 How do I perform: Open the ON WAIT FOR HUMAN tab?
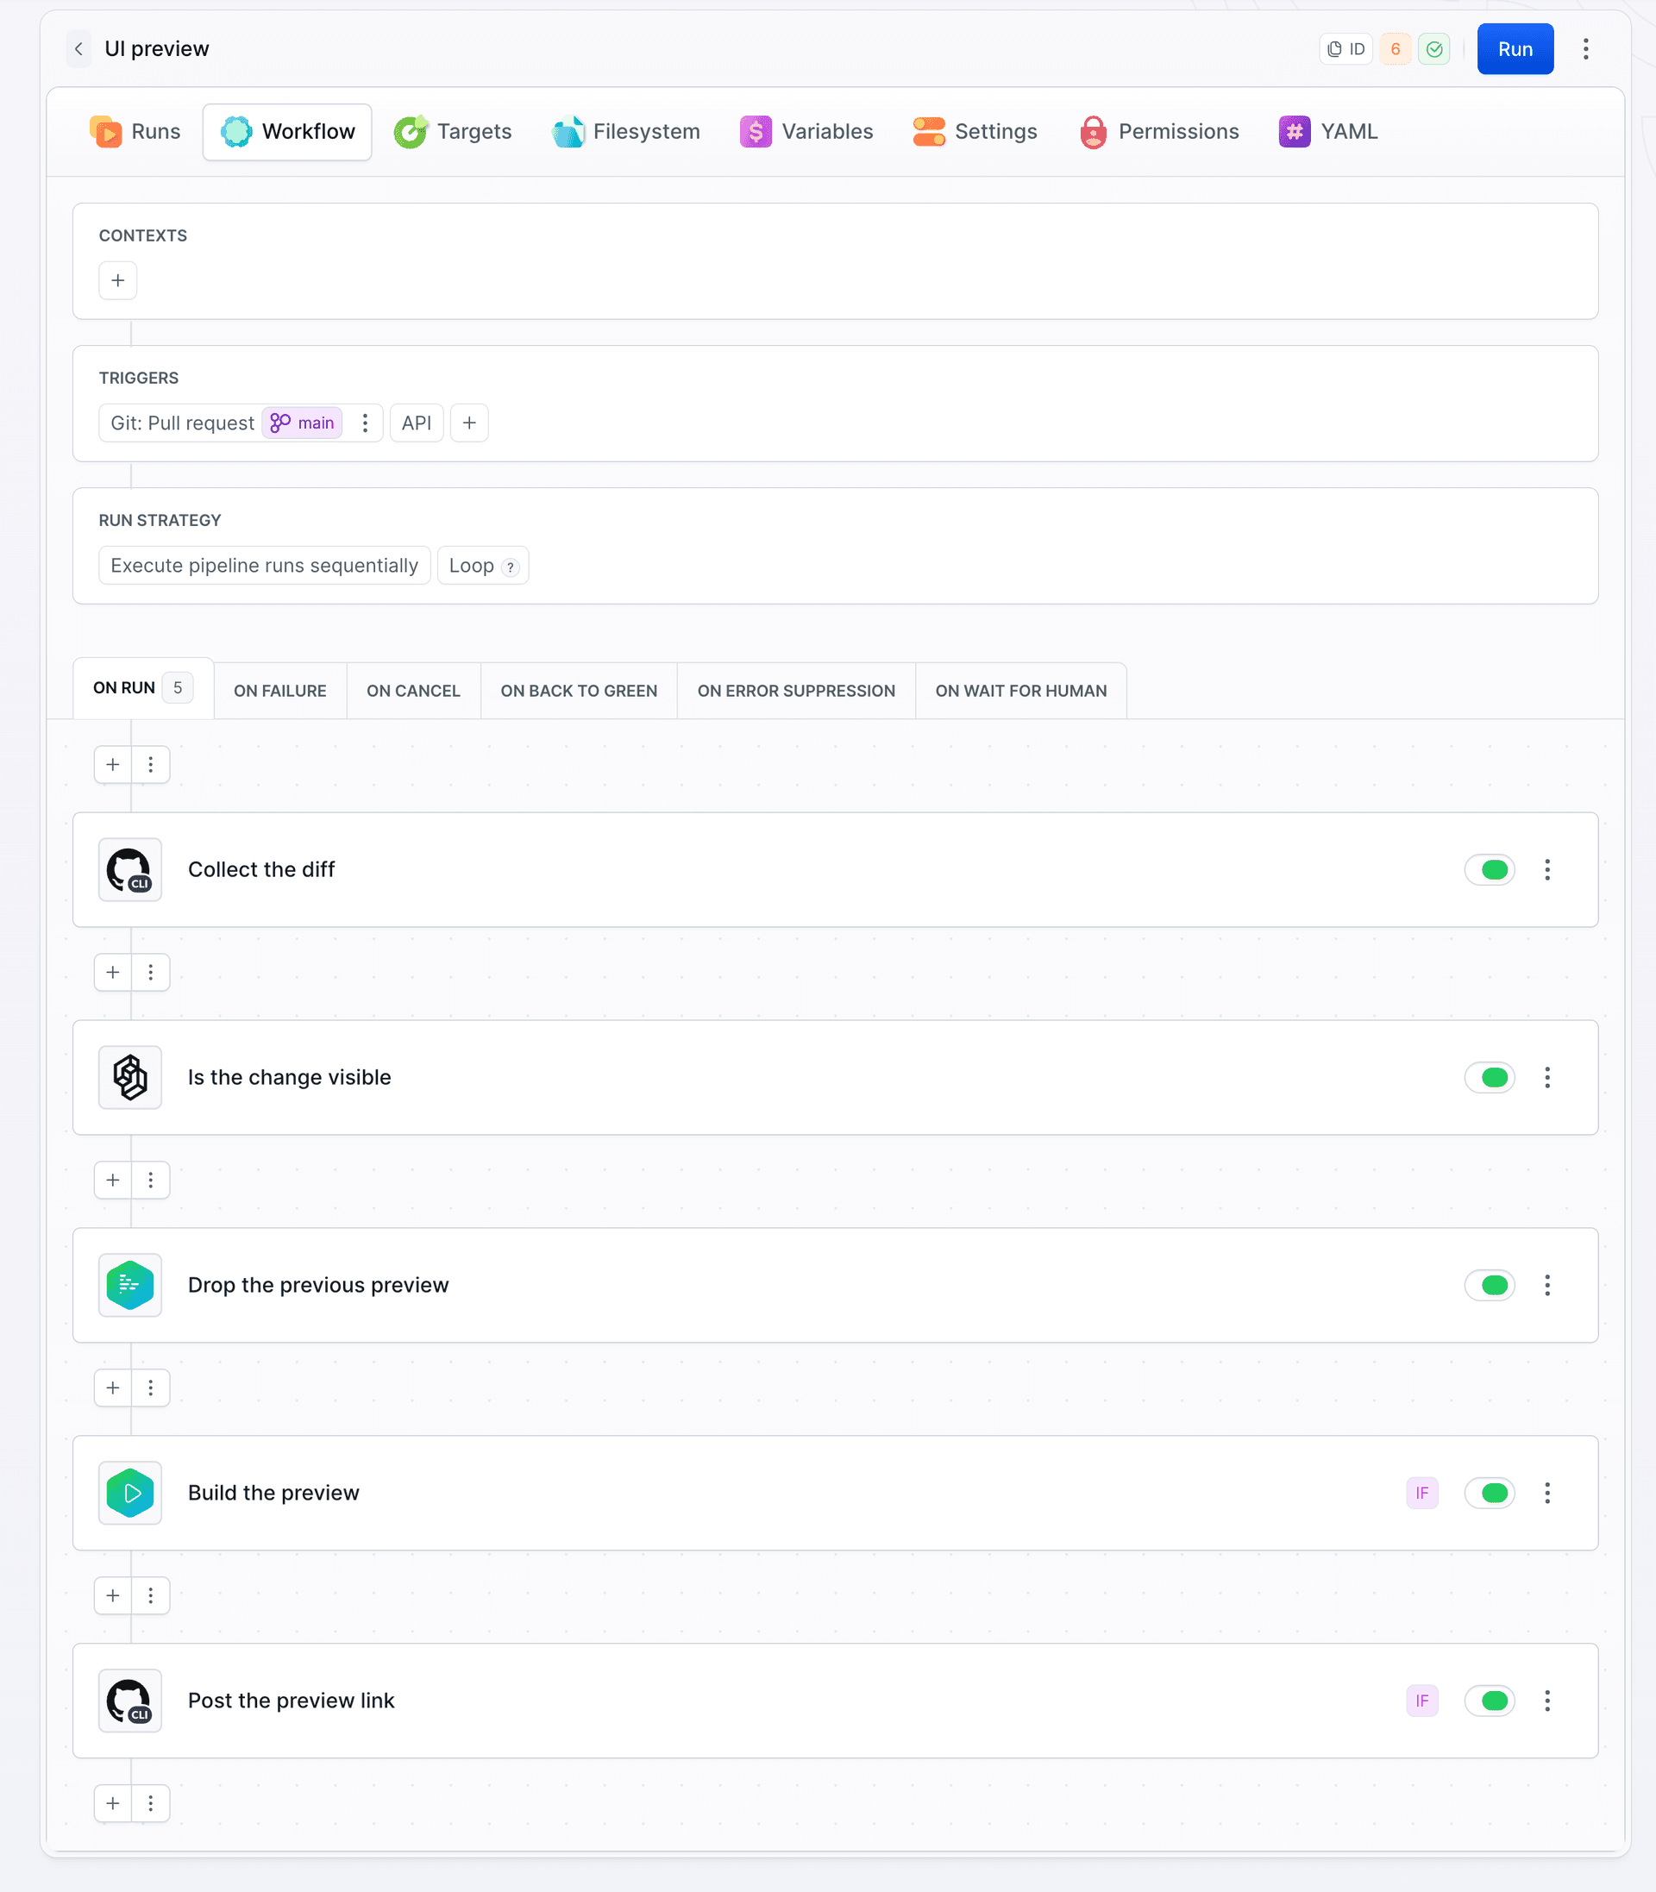[x=1020, y=691]
